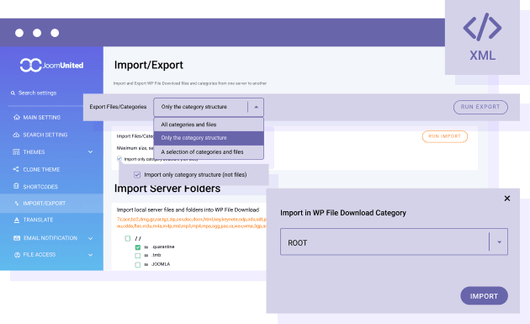Screen dimensions: 530x324
Task: Click 'Import in WP File Download Category' title
Action: click(343, 213)
